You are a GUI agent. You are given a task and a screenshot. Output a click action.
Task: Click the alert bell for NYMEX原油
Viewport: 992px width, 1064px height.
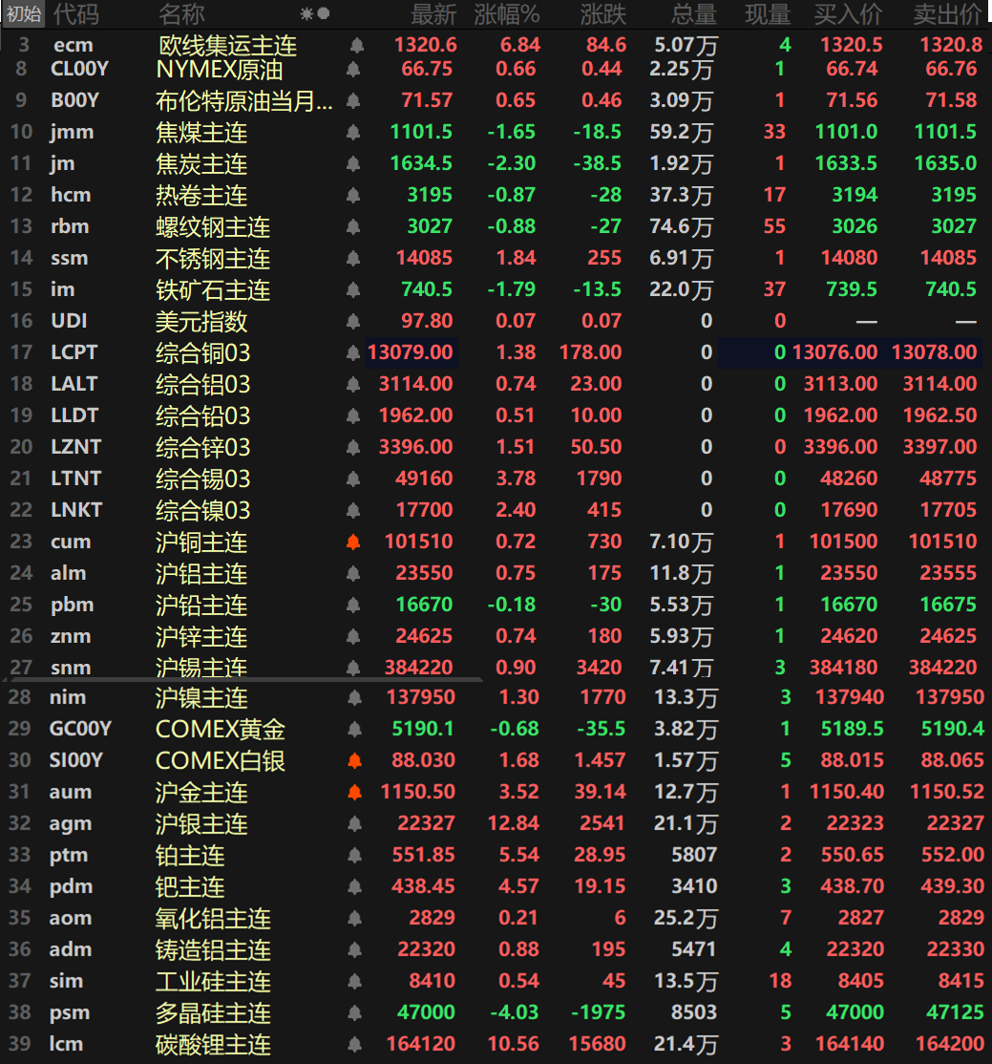tap(353, 69)
